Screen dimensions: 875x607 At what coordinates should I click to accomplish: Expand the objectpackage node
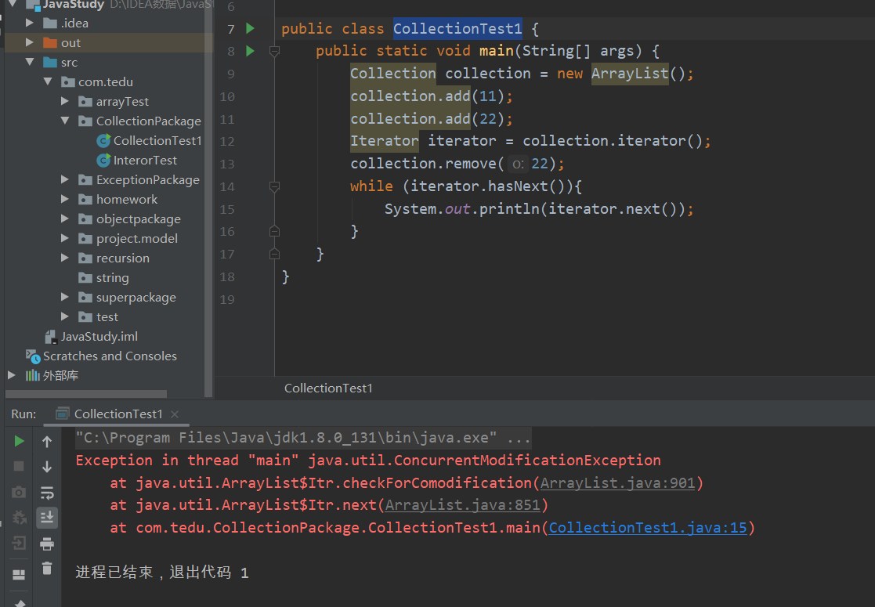(65, 219)
